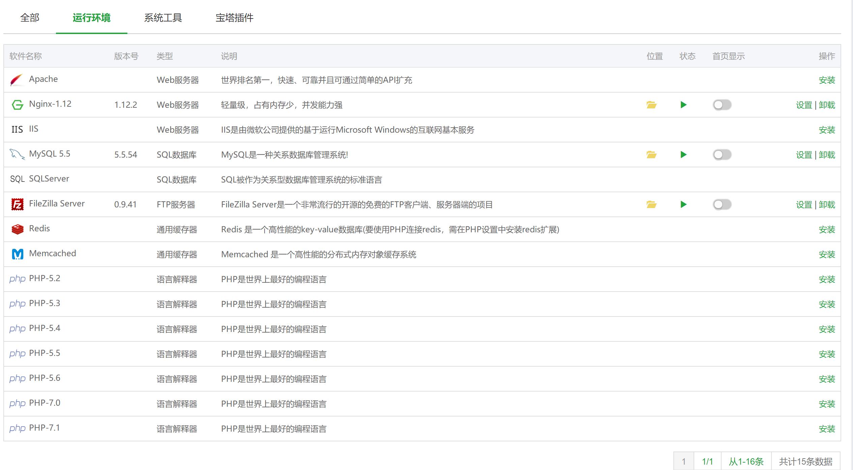The width and height of the screenshot is (853, 470).
Task: Toggle homepage display for Nginx-1.12
Action: tap(722, 105)
